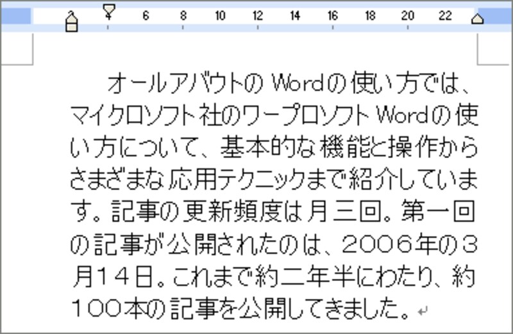Click '月三回' in the fifth line
The width and height of the screenshot is (513, 334).
pos(344,212)
